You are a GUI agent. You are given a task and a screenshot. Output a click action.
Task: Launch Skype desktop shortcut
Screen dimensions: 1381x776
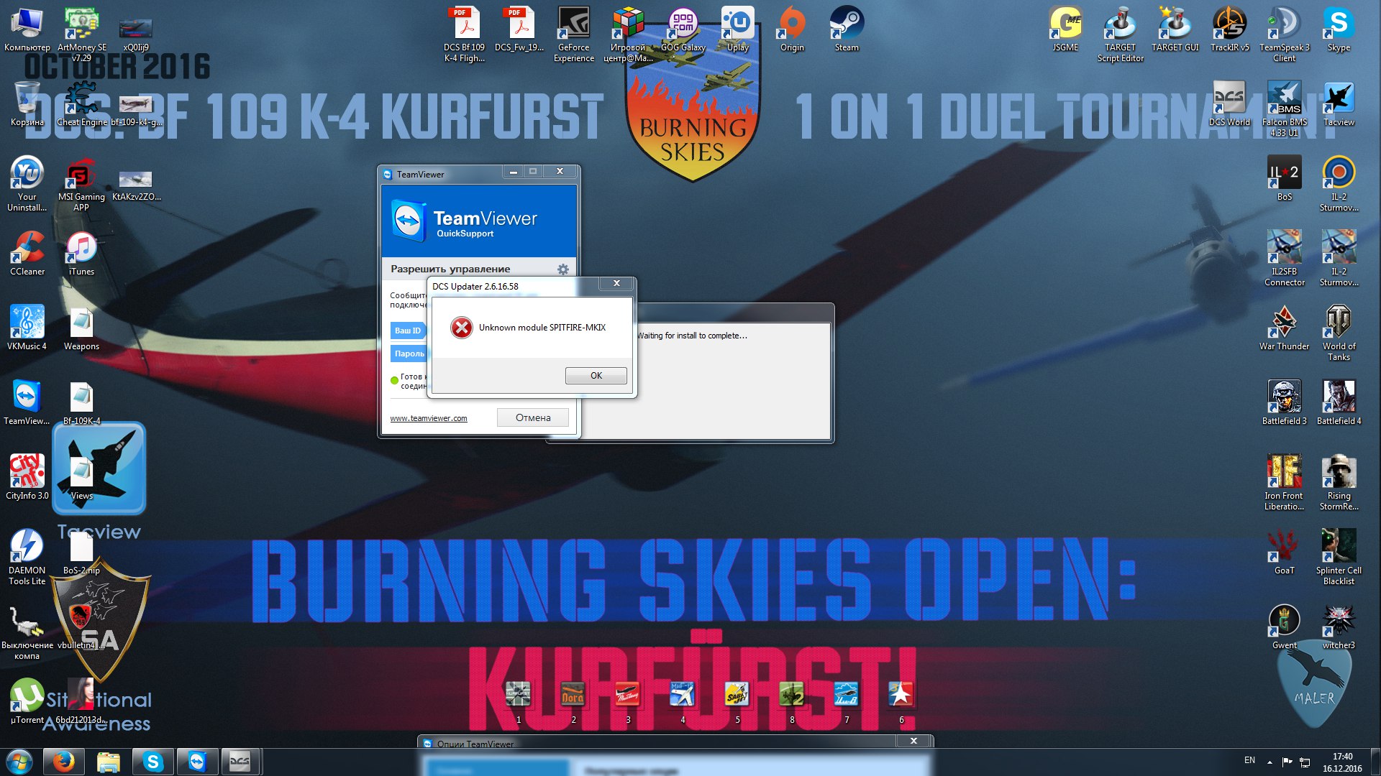pos(1339,30)
